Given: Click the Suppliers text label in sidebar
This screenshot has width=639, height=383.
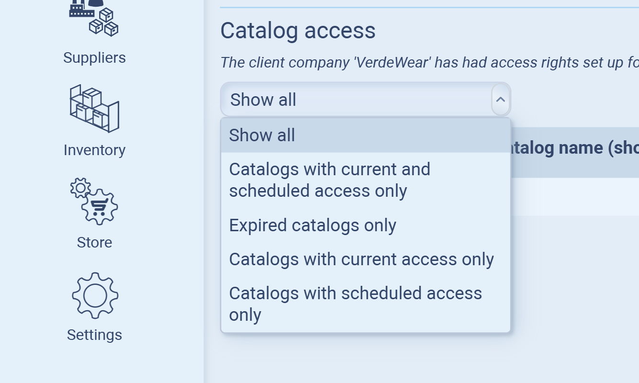Looking at the screenshot, I should 94,58.
